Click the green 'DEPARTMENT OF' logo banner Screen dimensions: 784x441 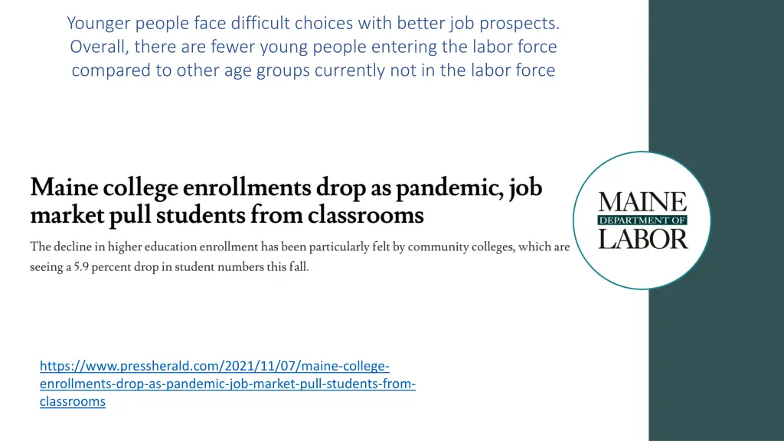[642, 220]
